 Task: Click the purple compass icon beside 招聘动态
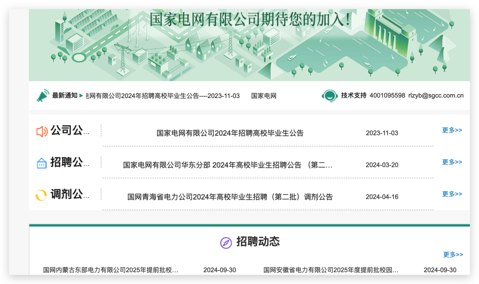226,243
